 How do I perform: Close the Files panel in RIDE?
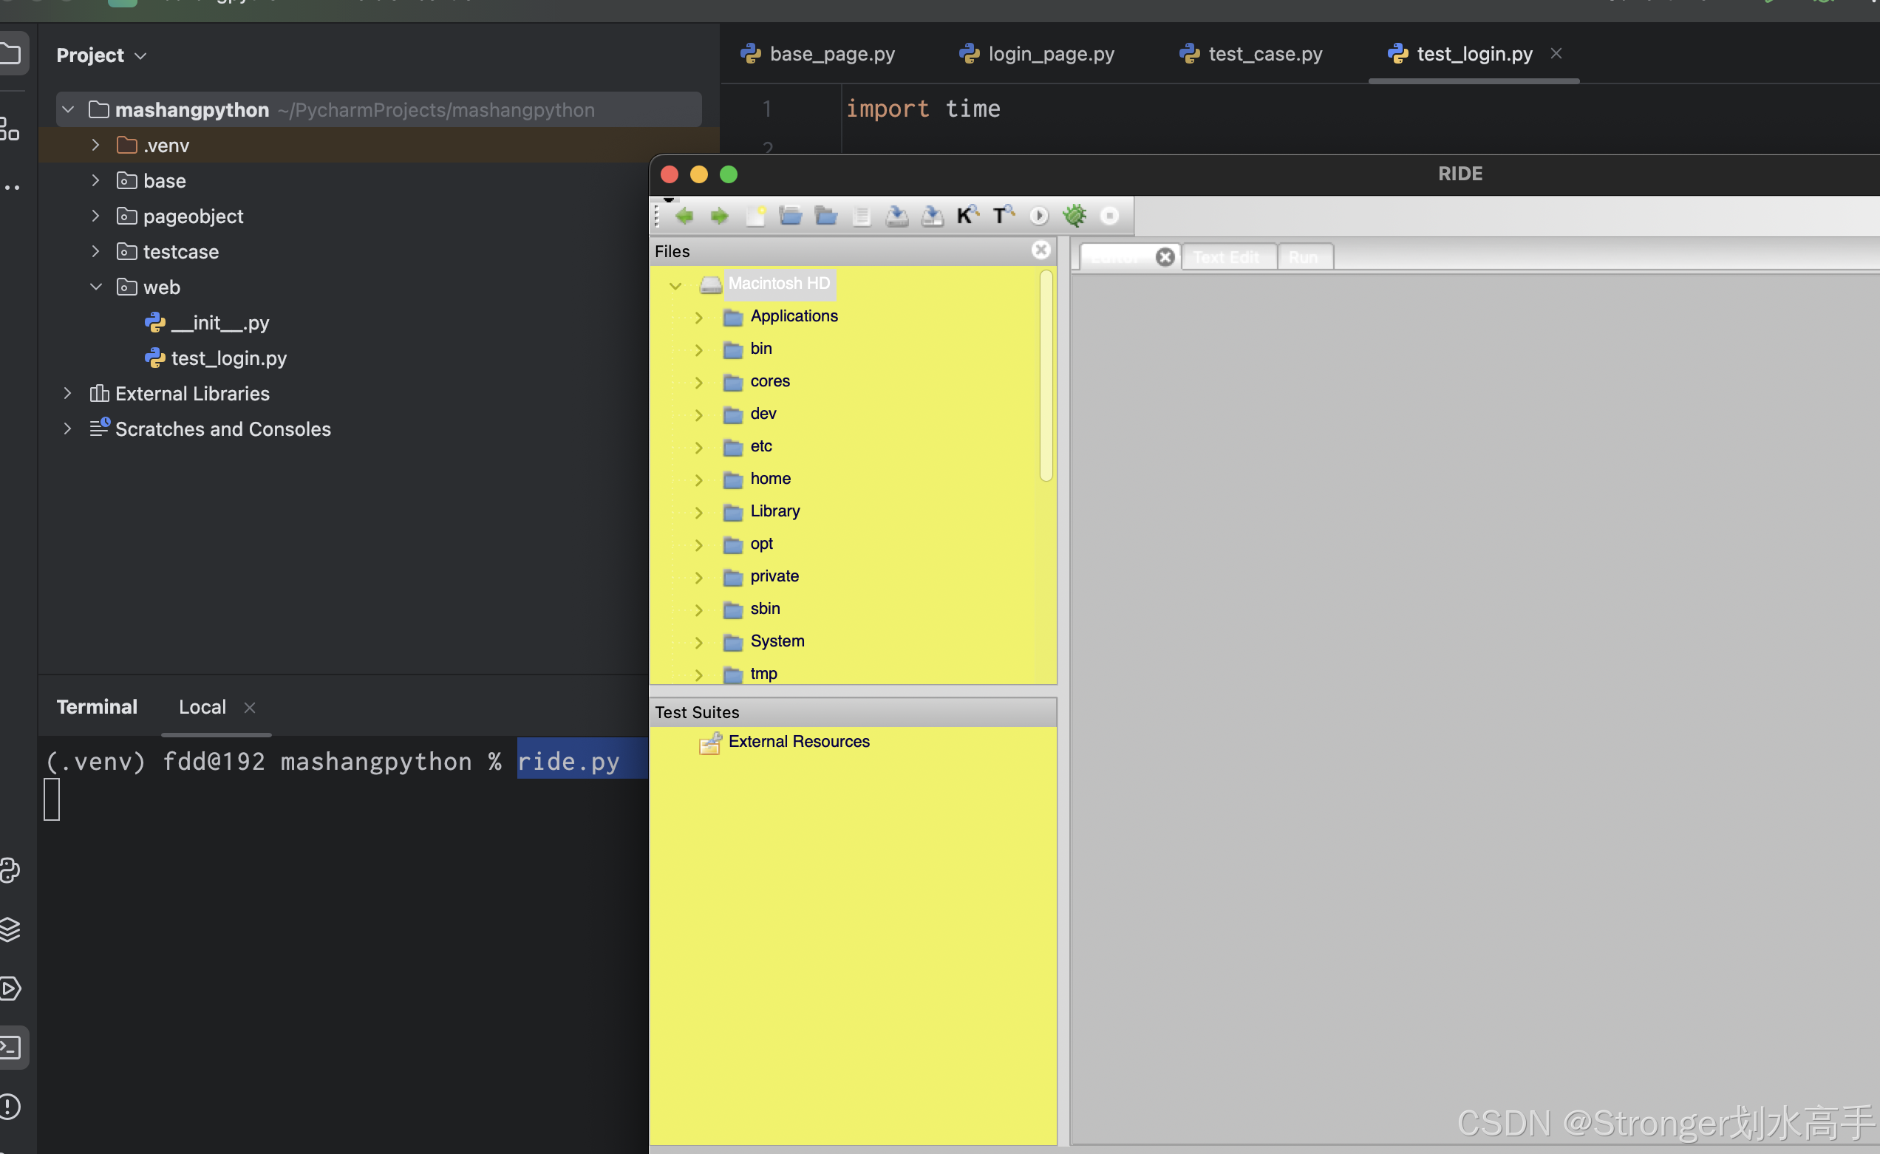click(x=1041, y=250)
